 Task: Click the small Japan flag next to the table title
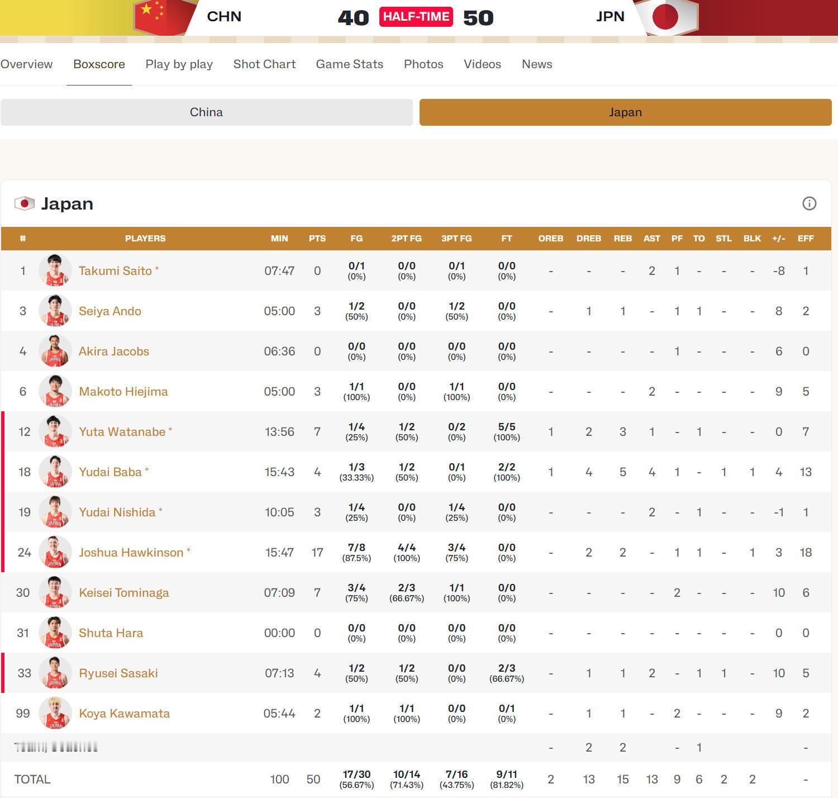click(24, 203)
